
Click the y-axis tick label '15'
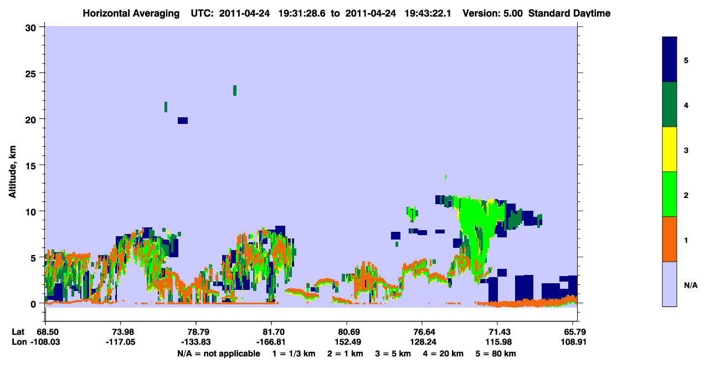tap(32, 165)
